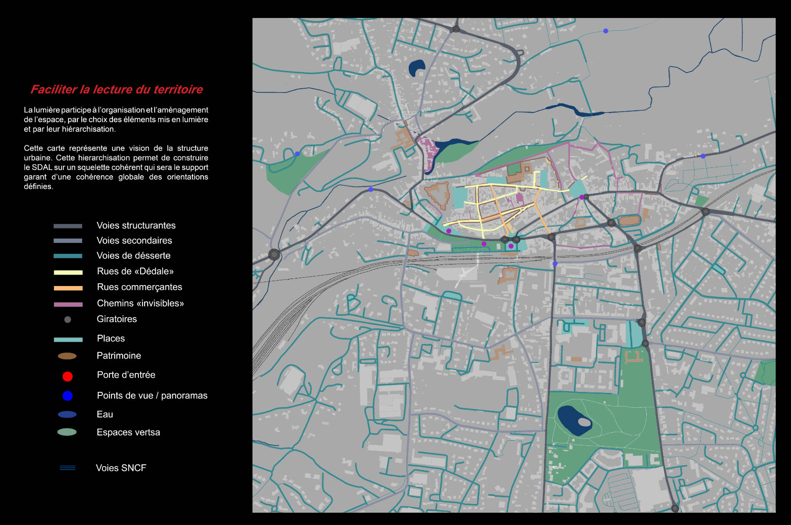Click the large roundabout on the western road

pos(273,253)
